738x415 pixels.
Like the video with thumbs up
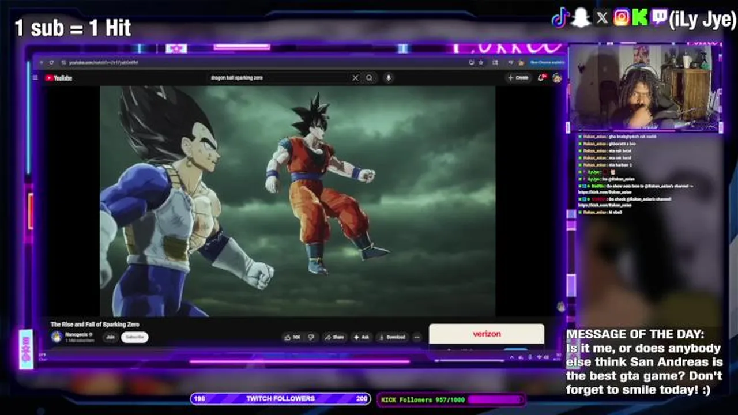294,337
